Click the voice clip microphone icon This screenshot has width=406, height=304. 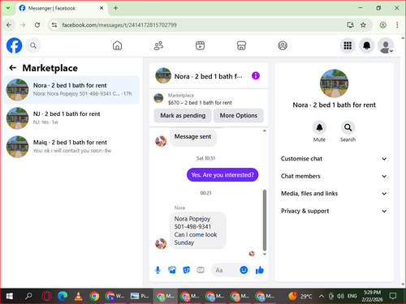coord(158,270)
